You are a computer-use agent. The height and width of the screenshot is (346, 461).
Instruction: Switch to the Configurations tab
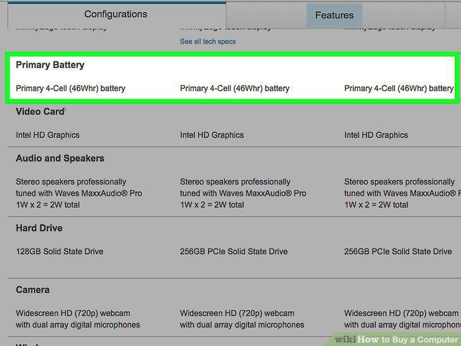(x=116, y=15)
